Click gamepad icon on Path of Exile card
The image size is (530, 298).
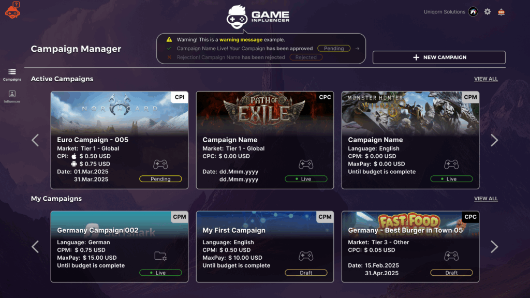pyautogui.click(x=306, y=164)
